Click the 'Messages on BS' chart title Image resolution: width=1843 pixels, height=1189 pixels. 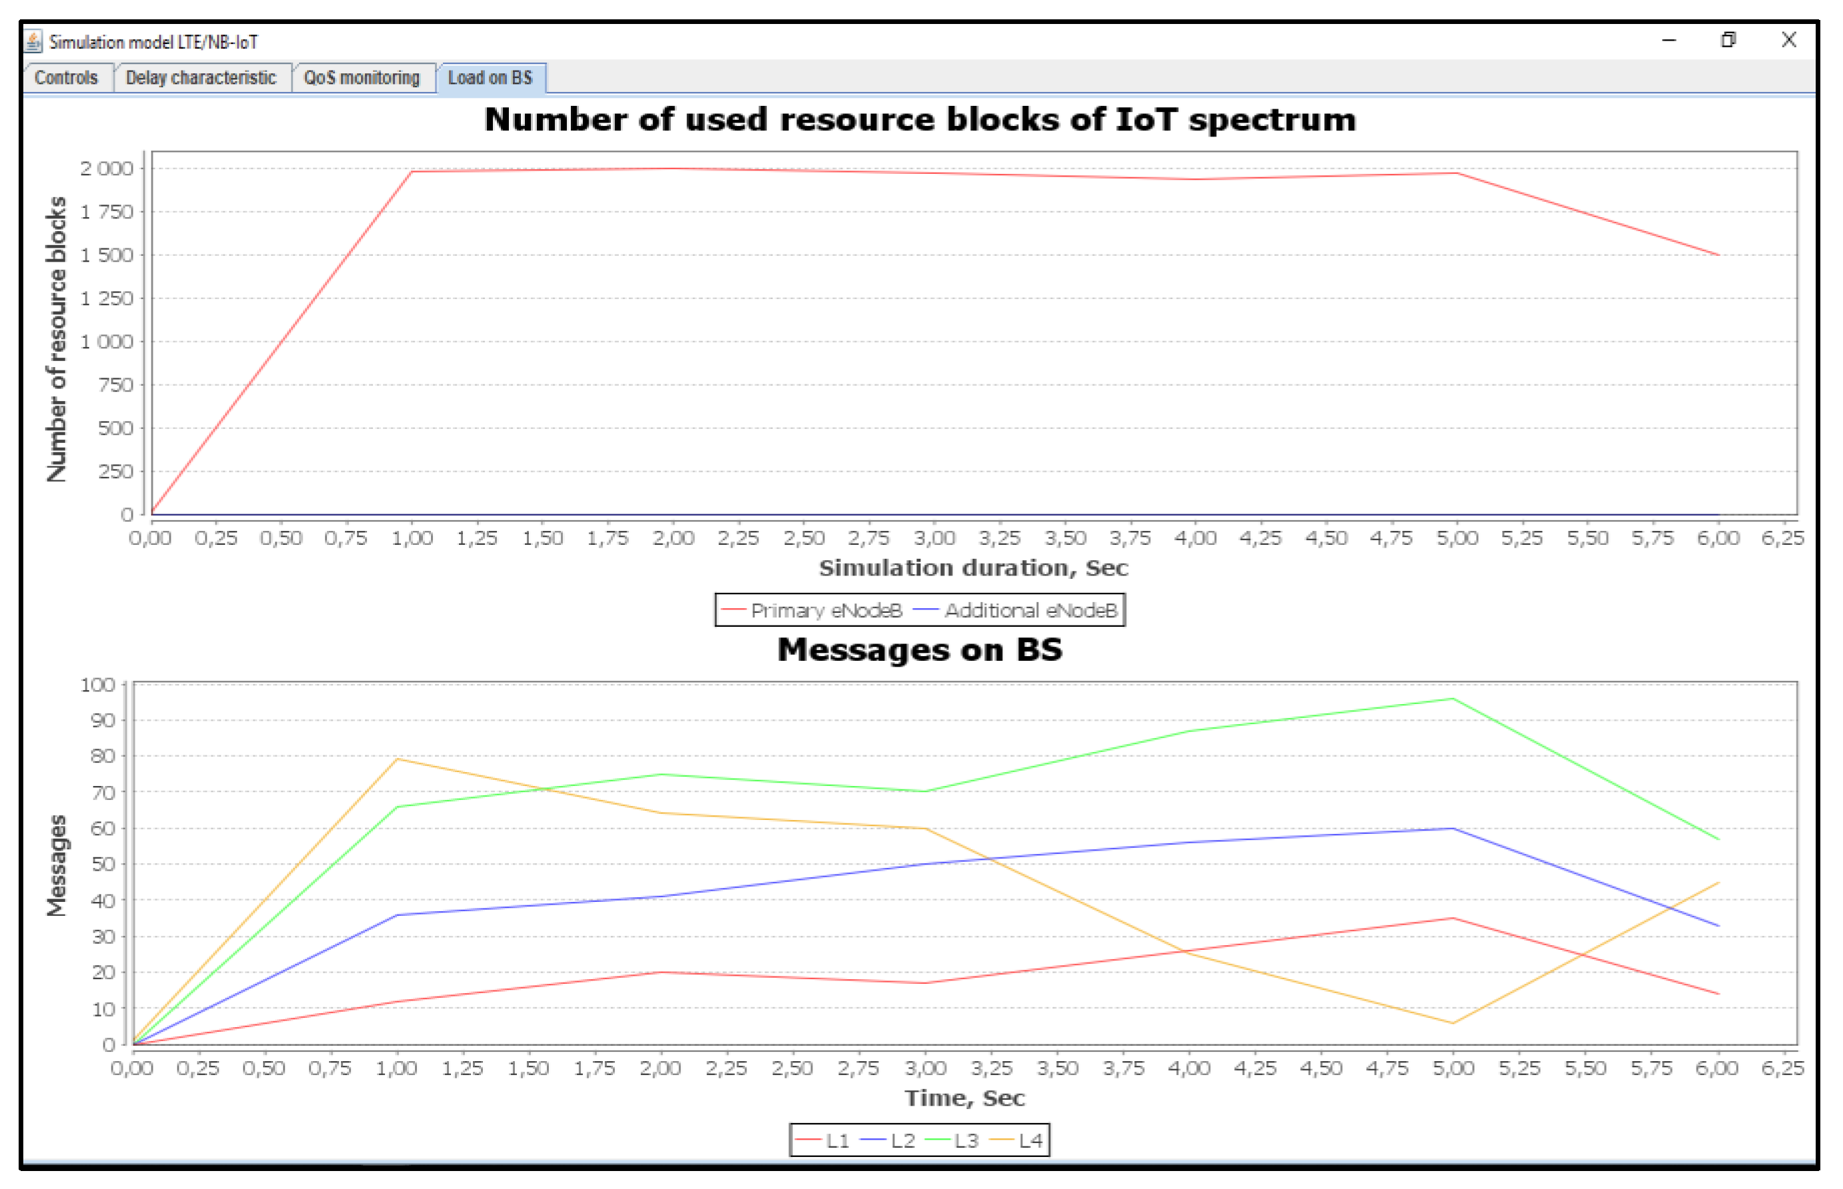[920, 650]
